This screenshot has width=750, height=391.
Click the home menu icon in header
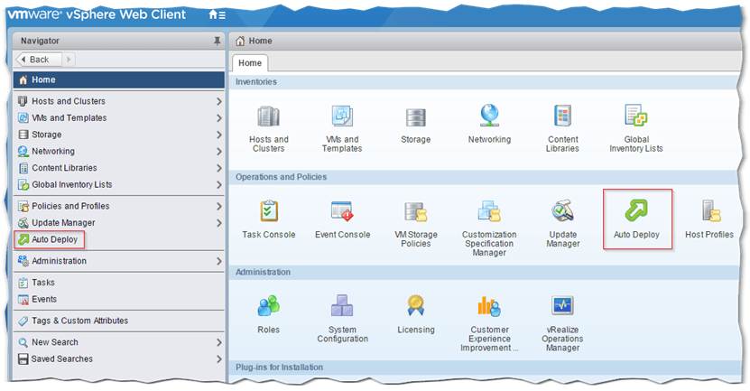click(x=218, y=14)
